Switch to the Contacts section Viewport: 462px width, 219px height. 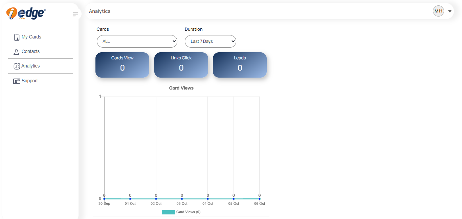pos(30,51)
